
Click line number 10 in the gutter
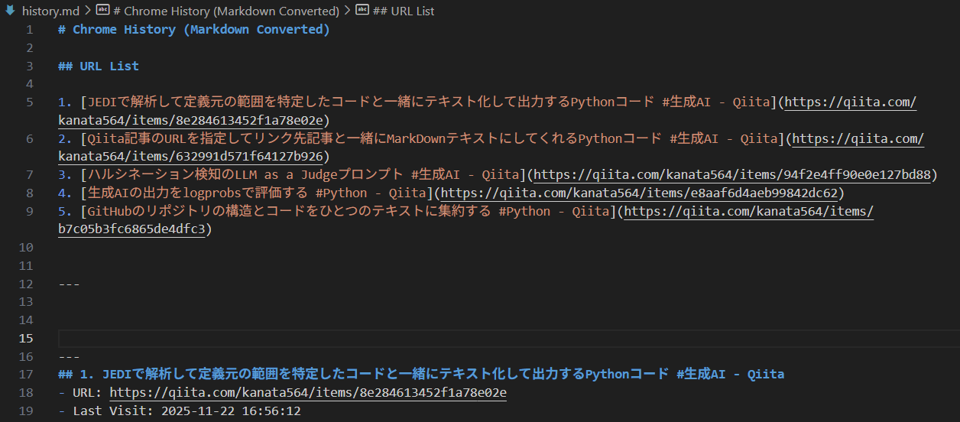[26, 248]
